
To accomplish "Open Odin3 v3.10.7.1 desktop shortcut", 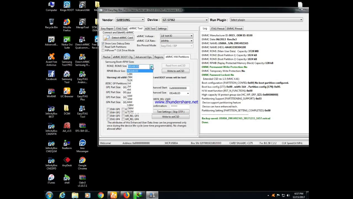I will [82, 181].
